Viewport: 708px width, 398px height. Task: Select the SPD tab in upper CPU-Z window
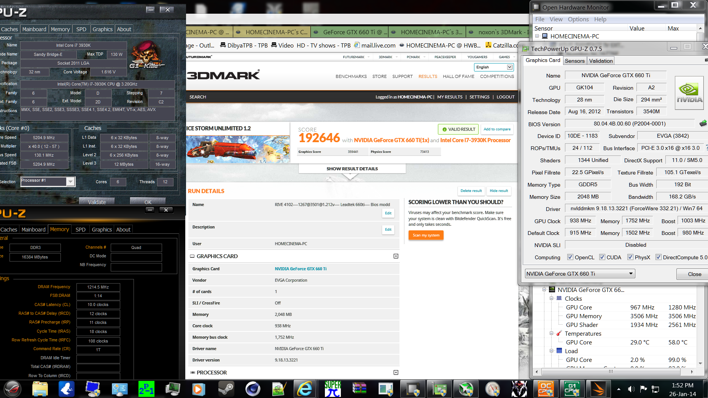pyautogui.click(x=81, y=29)
